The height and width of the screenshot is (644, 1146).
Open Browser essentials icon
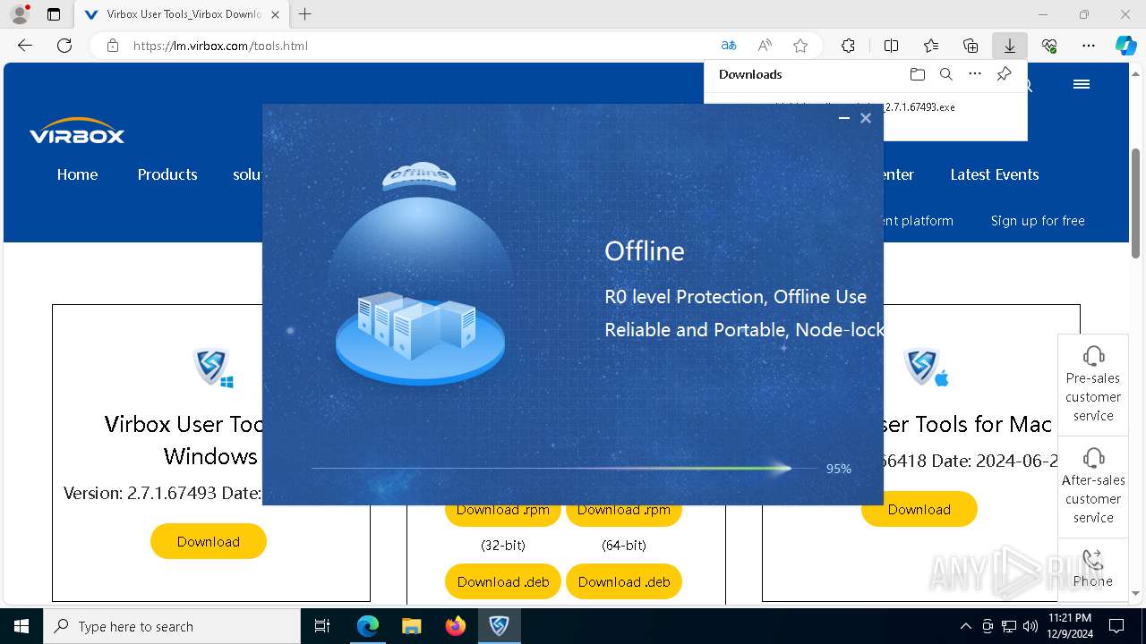coord(1049,46)
